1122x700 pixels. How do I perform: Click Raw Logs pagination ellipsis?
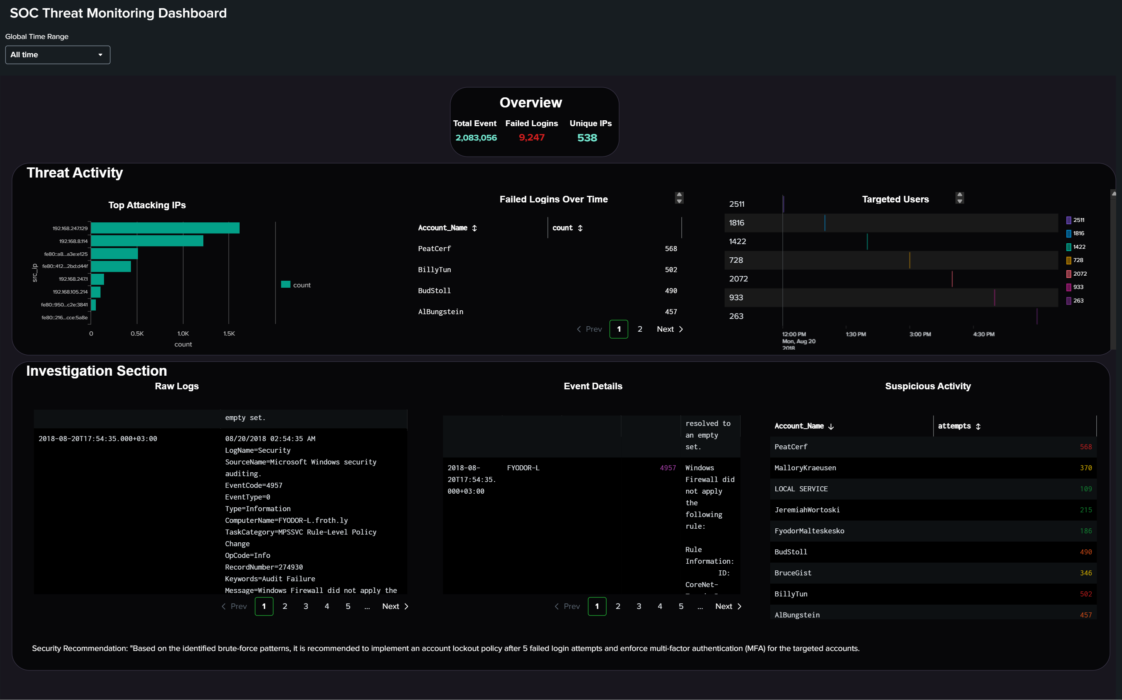tap(367, 607)
